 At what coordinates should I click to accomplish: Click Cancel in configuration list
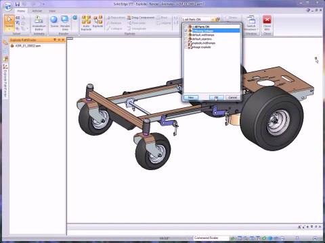tap(232, 97)
